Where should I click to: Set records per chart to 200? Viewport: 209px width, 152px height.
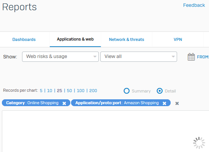click(93, 91)
